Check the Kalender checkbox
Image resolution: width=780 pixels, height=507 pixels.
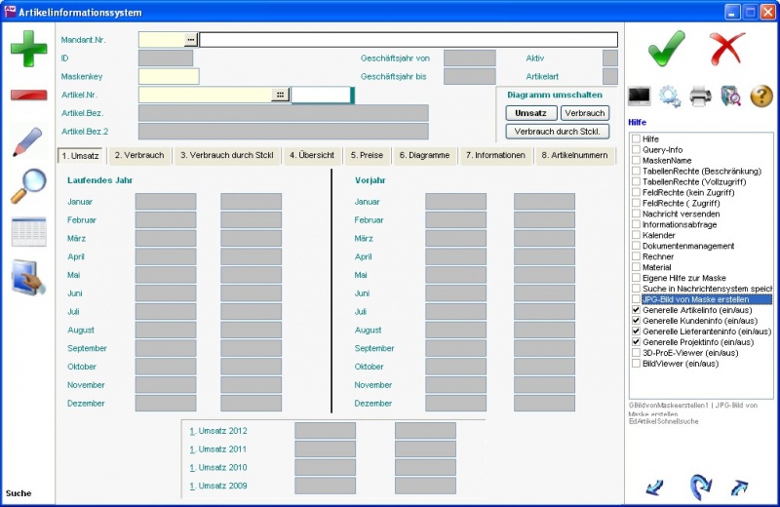pyautogui.click(x=637, y=235)
